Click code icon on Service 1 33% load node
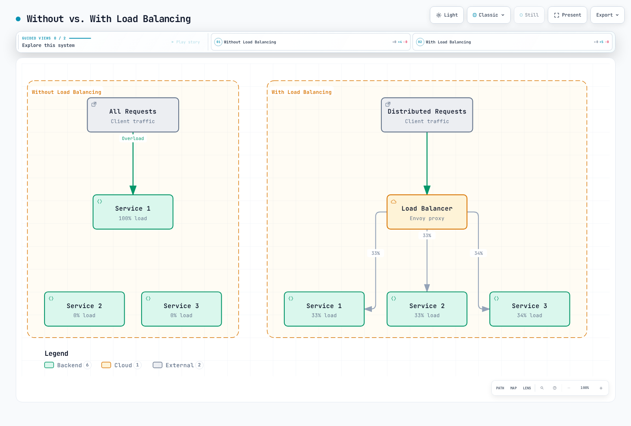Image resolution: width=631 pixels, height=426 pixels. coord(291,299)
